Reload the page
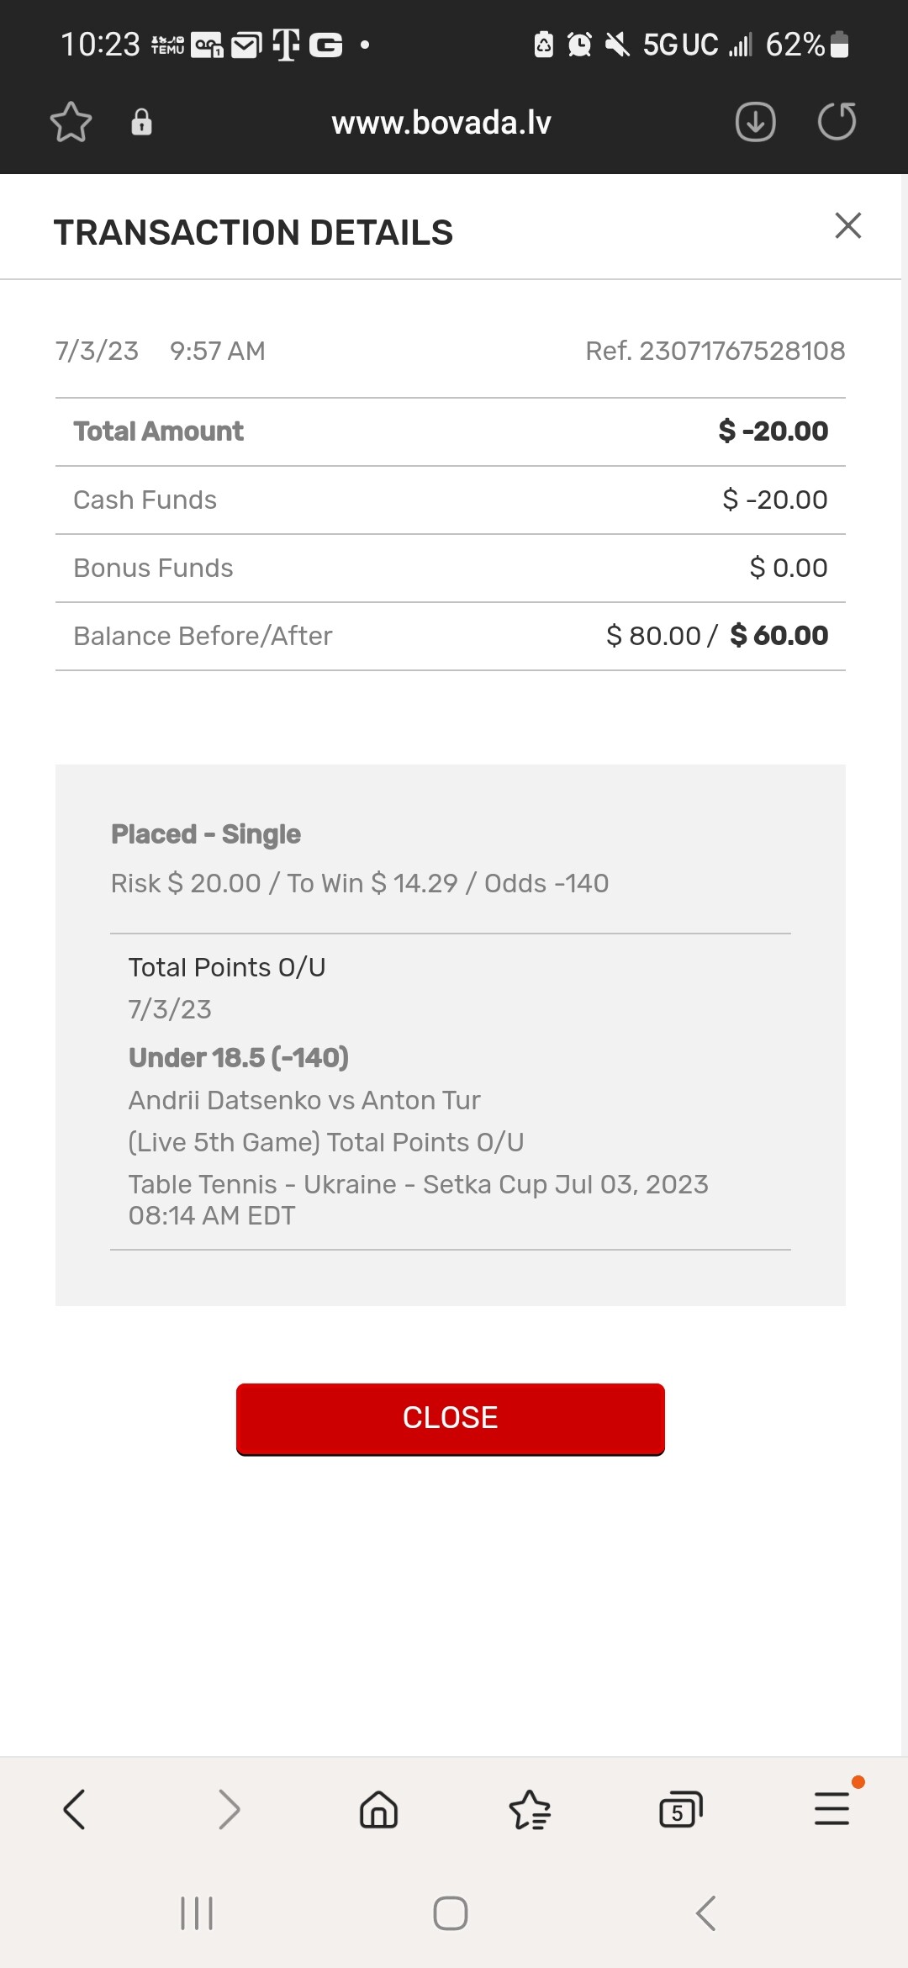Screen dimensions: 908x1968 [x=837, y=123]
